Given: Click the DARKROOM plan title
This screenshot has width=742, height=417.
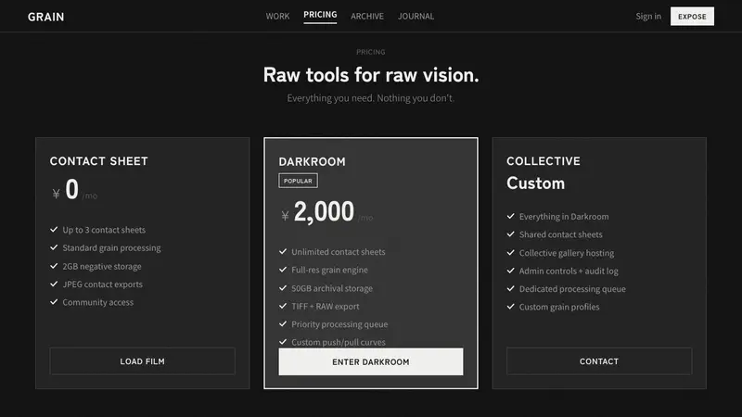Looking at the screenshot, I should 312,161.
